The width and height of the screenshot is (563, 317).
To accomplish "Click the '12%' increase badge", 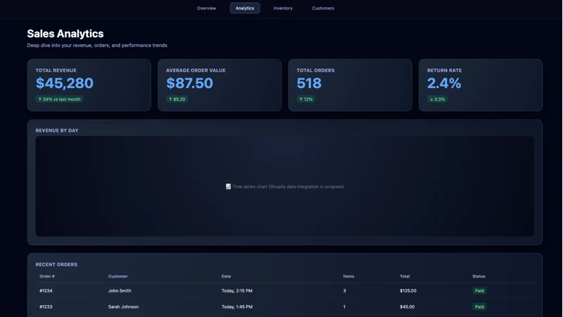I will tap(306, 99).
